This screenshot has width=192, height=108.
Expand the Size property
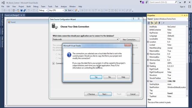pos(148,81)
